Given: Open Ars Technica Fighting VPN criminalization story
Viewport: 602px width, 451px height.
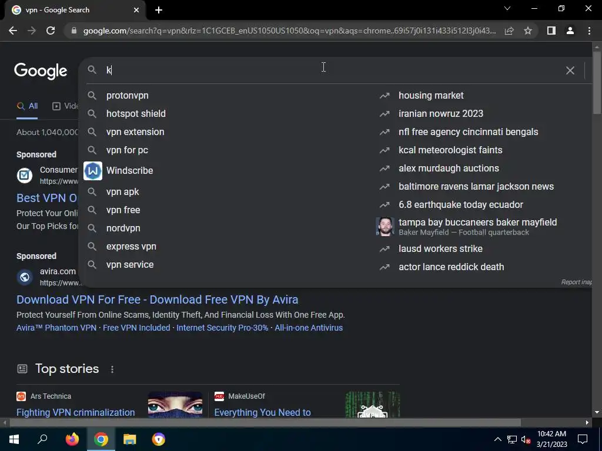Looking at the screenshot, I should point(76,413).
